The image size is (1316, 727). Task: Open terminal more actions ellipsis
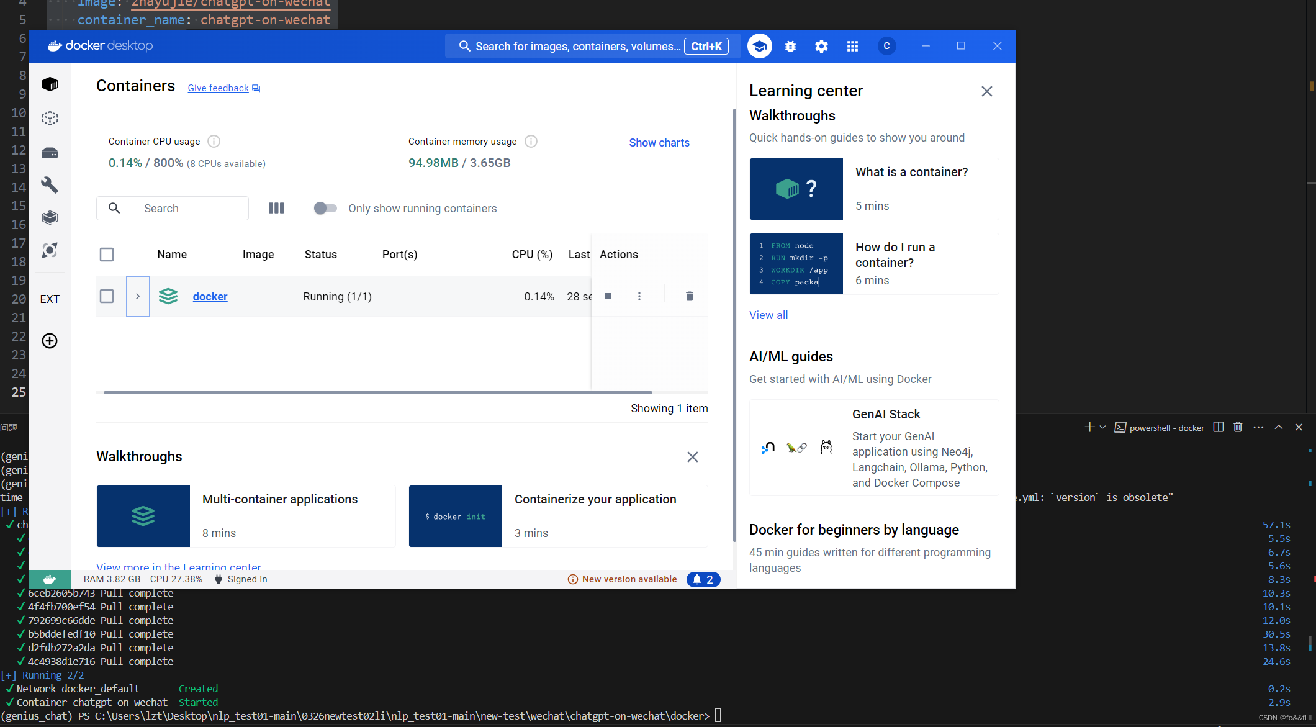coord(1258,427)
